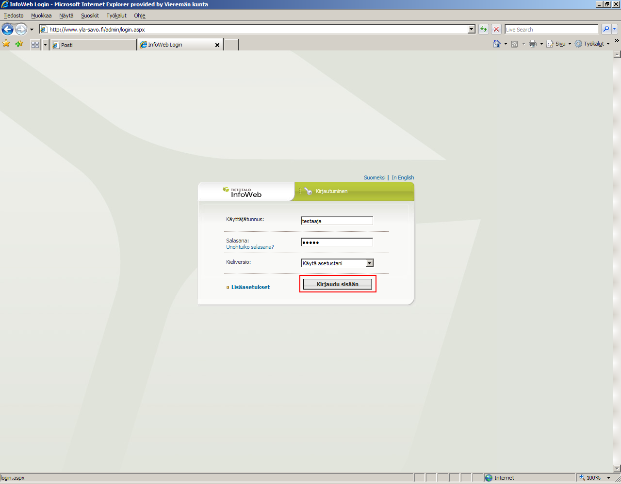621x484 pixels.
Task: Open the Tiedosto menu
Action: click(14, 16)
